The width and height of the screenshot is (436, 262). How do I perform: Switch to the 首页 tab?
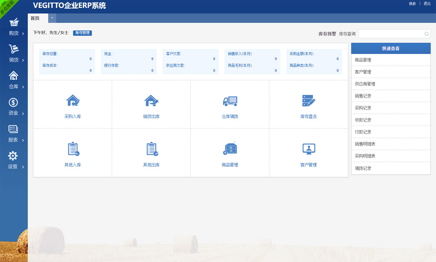point(35,18)
